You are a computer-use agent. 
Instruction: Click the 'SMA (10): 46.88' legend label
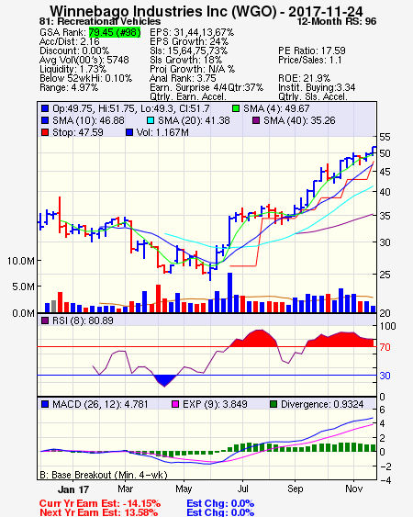88,120
